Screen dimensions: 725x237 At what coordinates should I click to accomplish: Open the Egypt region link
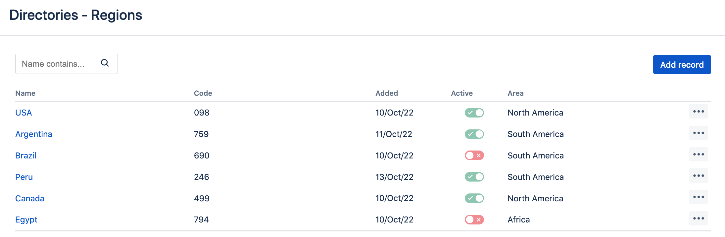26,220
